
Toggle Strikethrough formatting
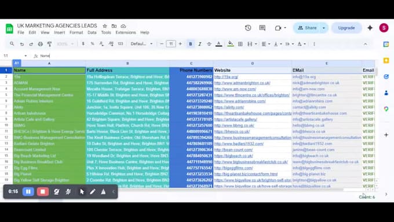pos(209,44)
